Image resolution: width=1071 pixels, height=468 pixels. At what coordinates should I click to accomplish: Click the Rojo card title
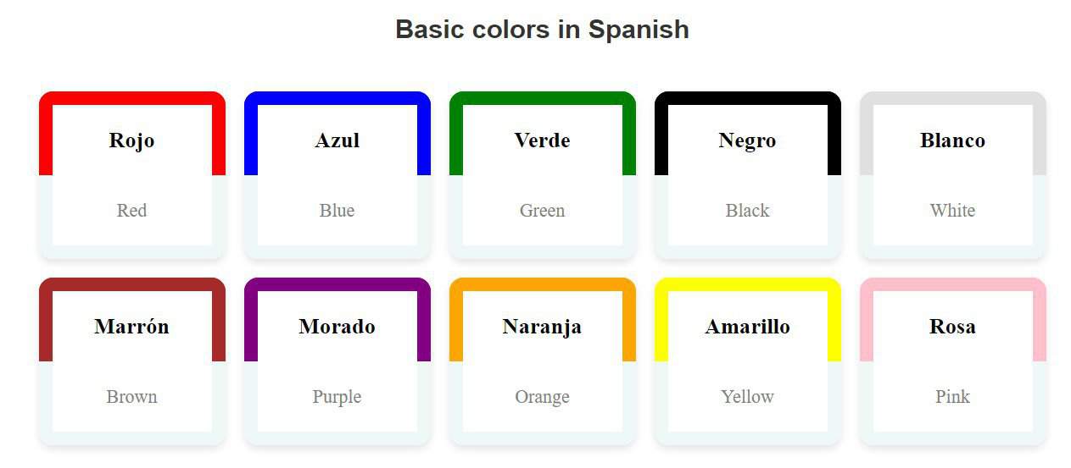coord(131,140)
